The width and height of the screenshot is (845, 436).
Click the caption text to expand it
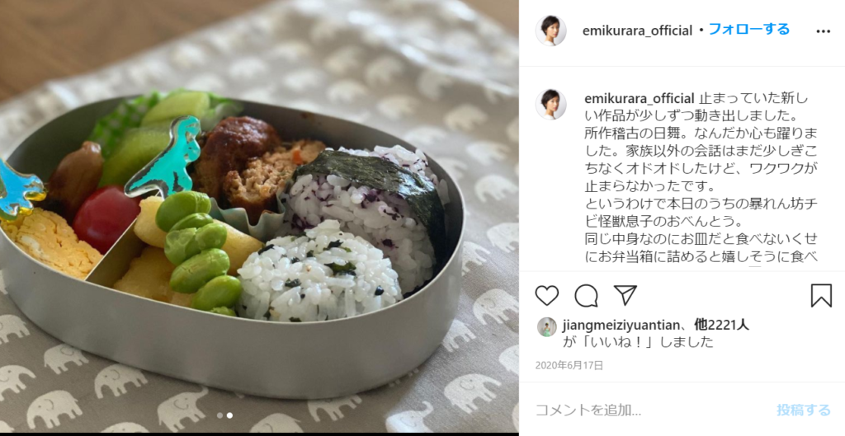[x=701, y=179]
